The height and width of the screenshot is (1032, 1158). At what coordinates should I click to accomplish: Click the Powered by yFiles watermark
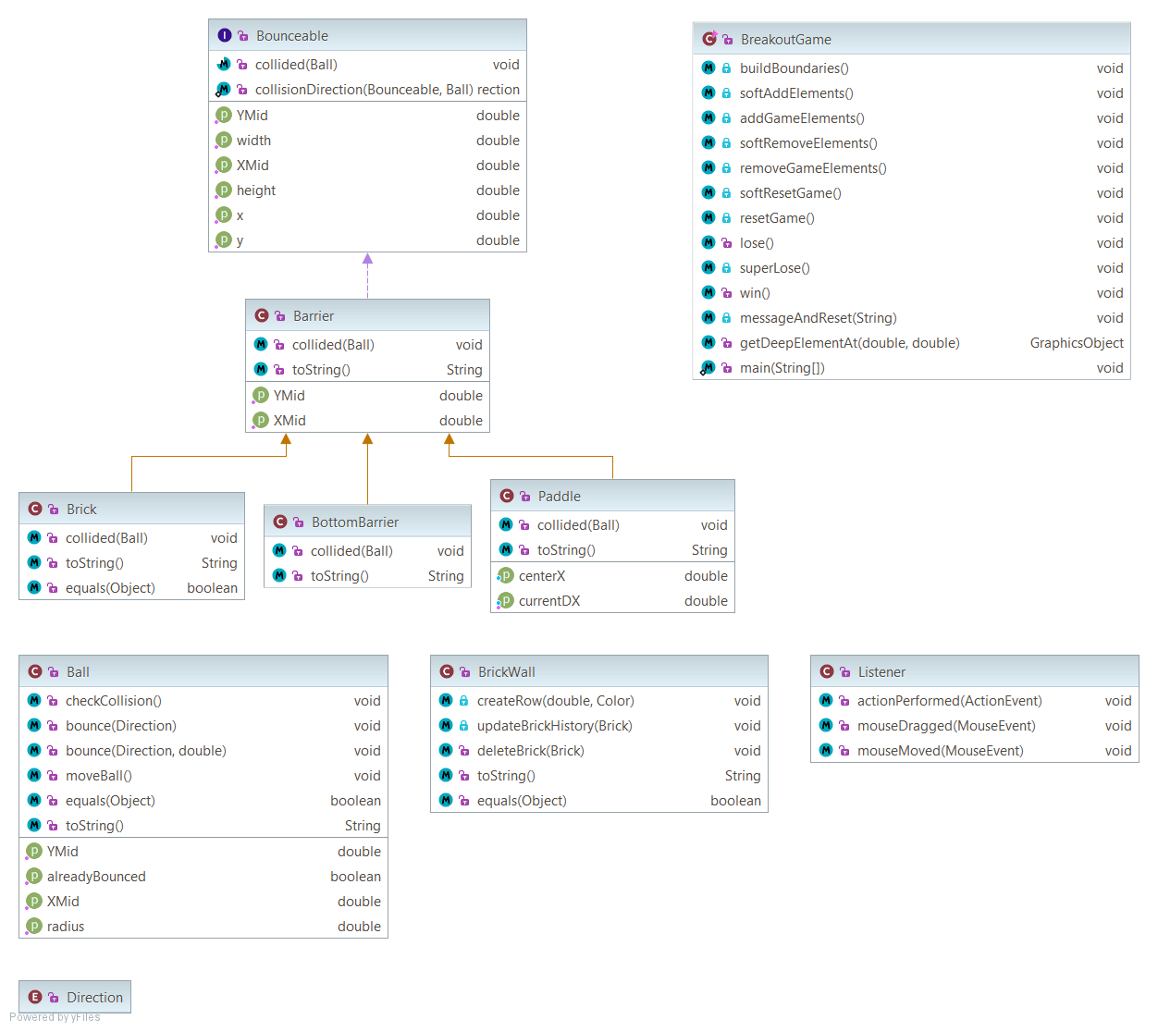[x=55, y=1017]
